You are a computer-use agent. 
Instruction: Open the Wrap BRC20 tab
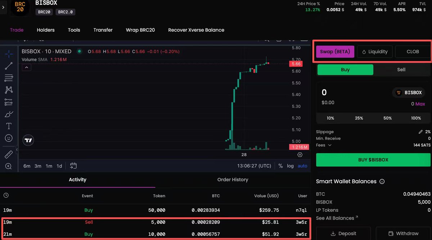(x=140, y=30)
